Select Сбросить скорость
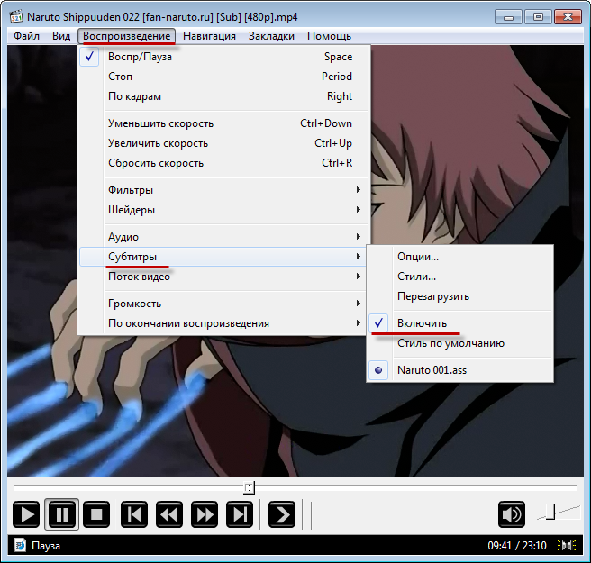The image size is (591, 563). tap(224, 163)
